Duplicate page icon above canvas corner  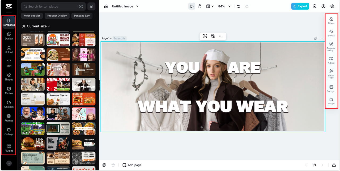point(316,38)
